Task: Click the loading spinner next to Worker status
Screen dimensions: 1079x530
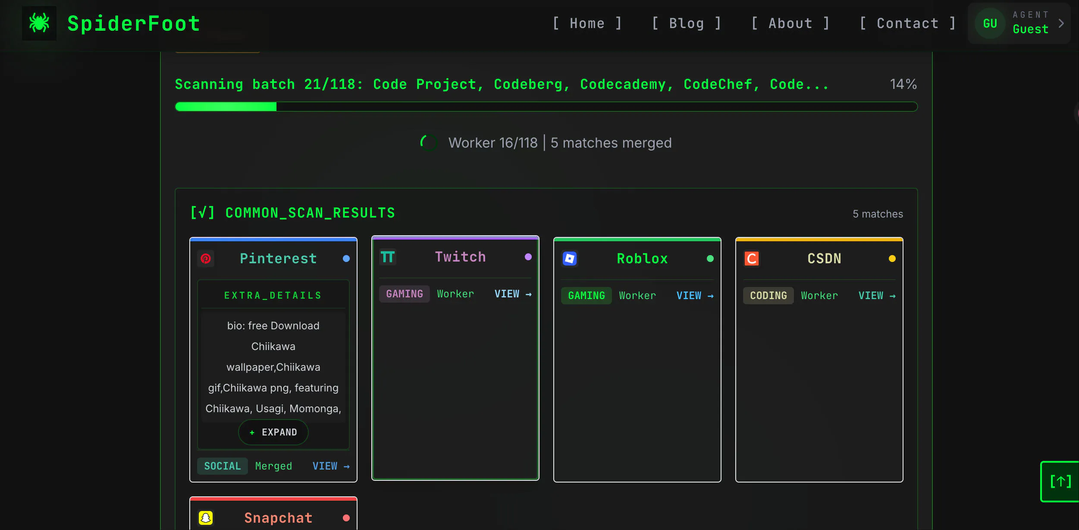Action: 429,143
